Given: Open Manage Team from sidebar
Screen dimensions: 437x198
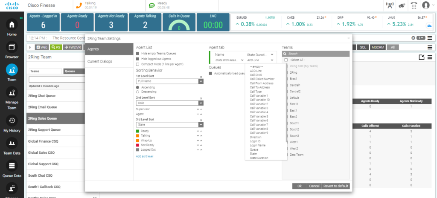Looking at the screenshot, I should [12, 92].
